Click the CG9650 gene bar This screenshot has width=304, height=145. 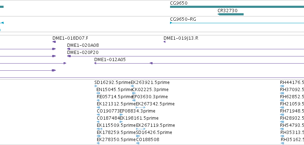tap(237, 7)
